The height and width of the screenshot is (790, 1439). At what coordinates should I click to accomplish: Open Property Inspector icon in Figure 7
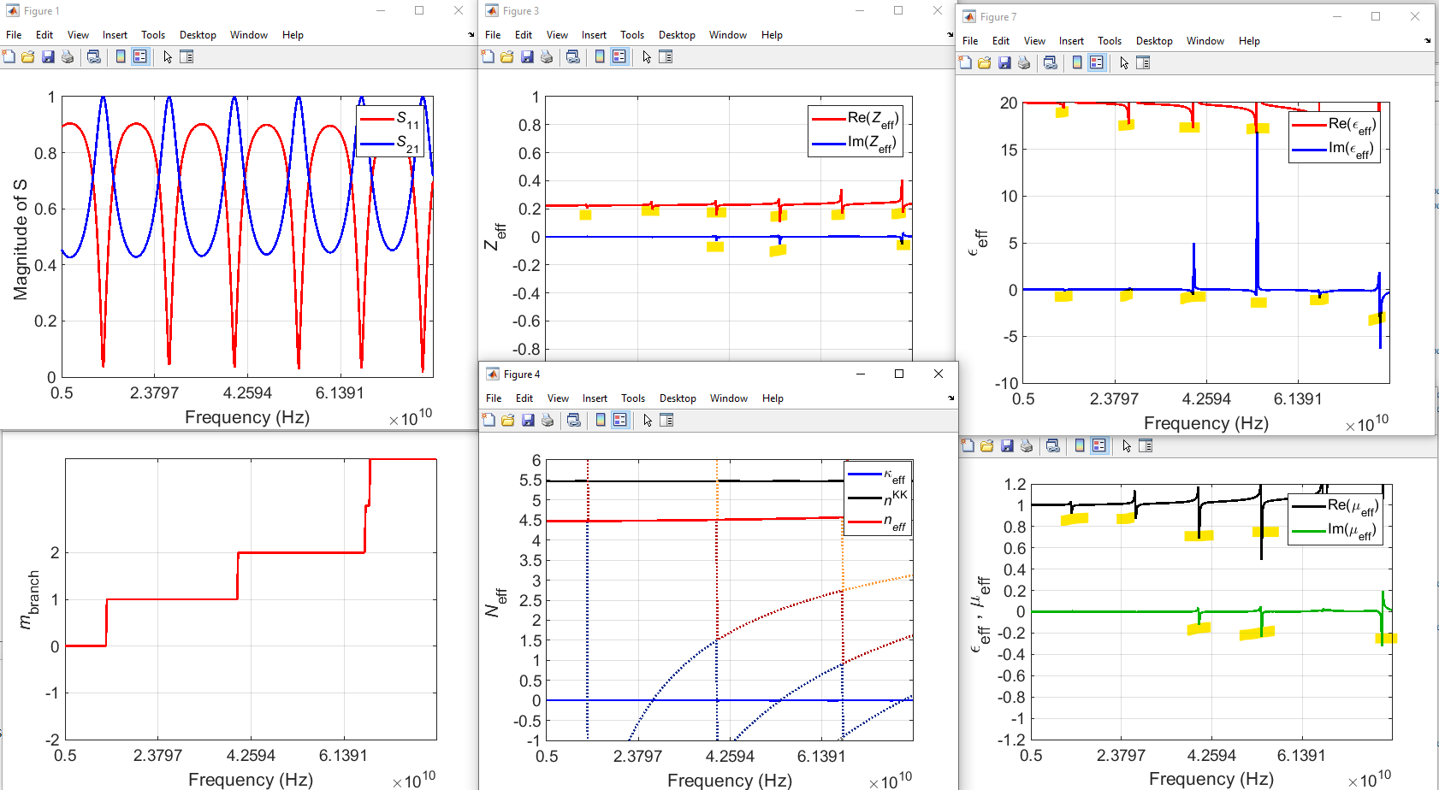click(x=1143, y=62)
